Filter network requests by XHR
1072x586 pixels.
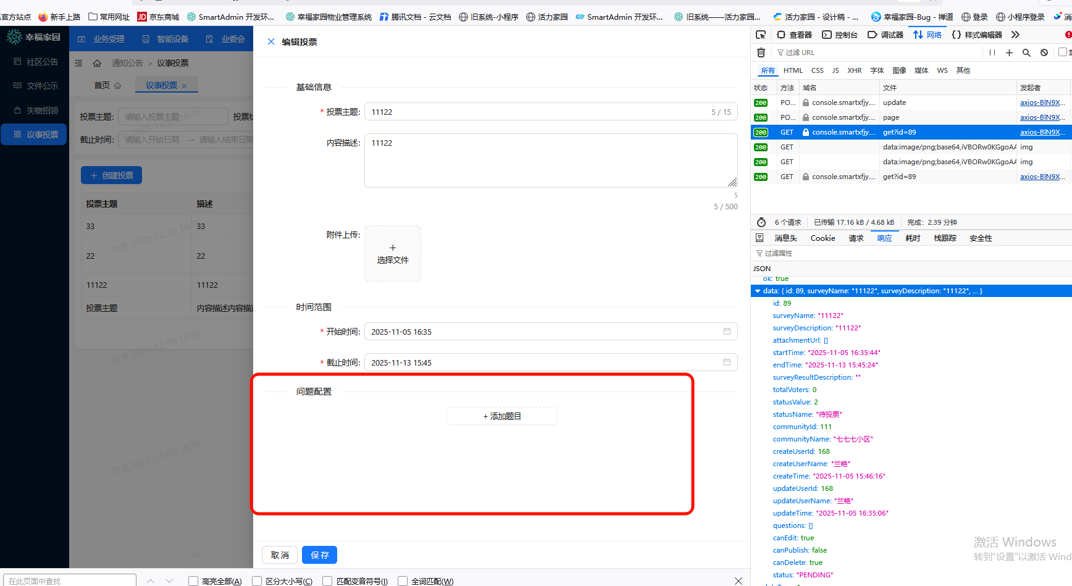855,70
